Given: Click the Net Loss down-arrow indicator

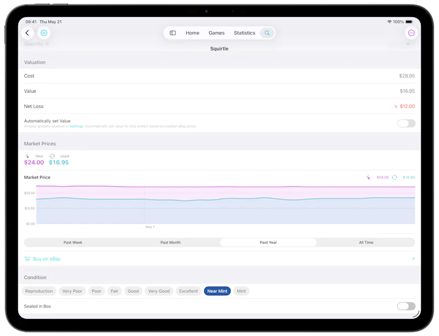Looking at the screenshot, I should click(x=396, y=106).
